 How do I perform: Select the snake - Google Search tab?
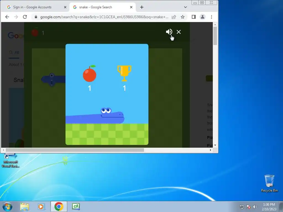103,7
